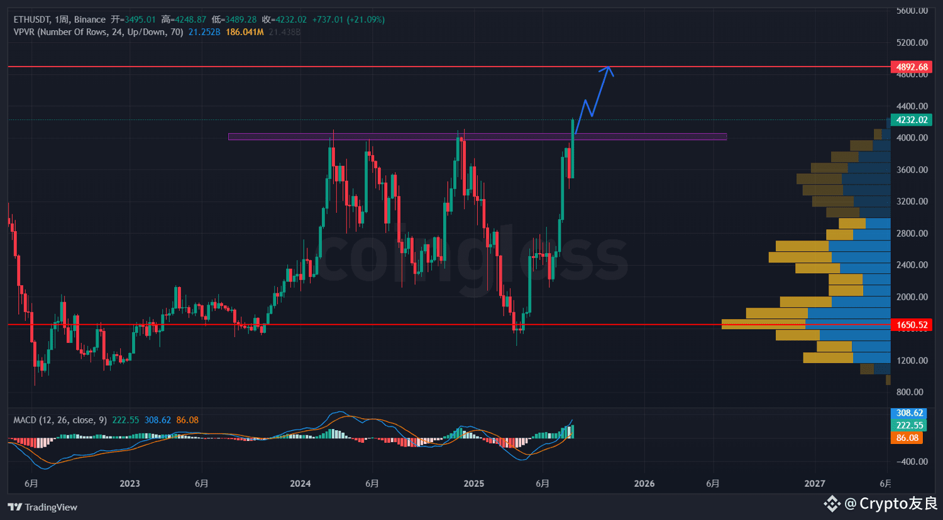Click the 2023 time axis label
The width and height of the screenshot is (943, 520).
pos(130,484)
